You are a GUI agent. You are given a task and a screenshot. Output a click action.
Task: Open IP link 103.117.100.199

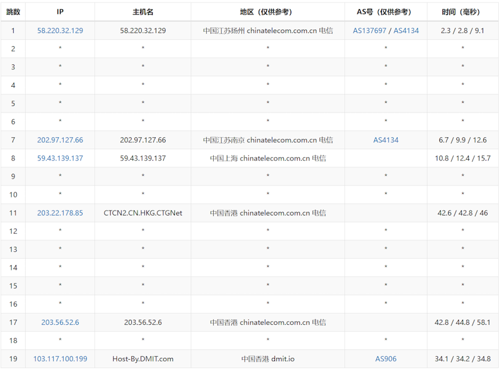pyautogui.click(x=60, y=359)
